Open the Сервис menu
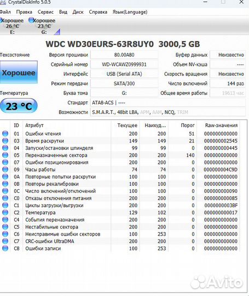 45,12
